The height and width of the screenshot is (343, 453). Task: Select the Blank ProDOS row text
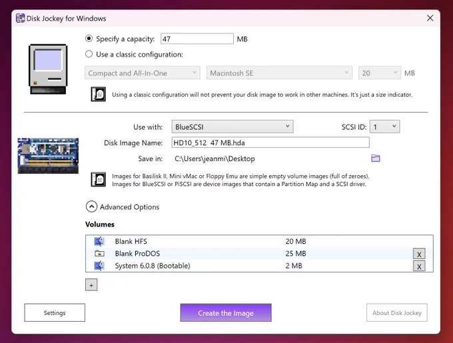click(137, 254)
